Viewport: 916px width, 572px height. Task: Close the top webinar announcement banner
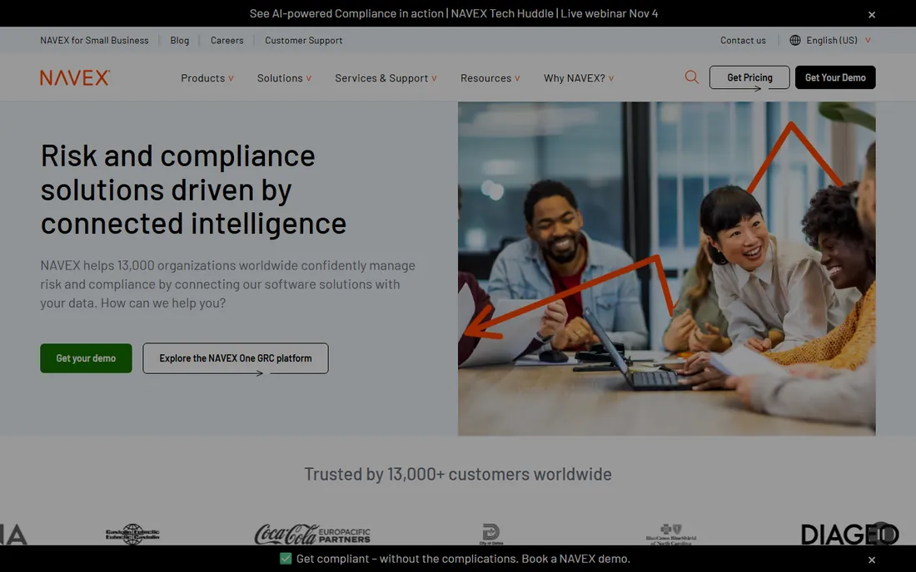872,15
